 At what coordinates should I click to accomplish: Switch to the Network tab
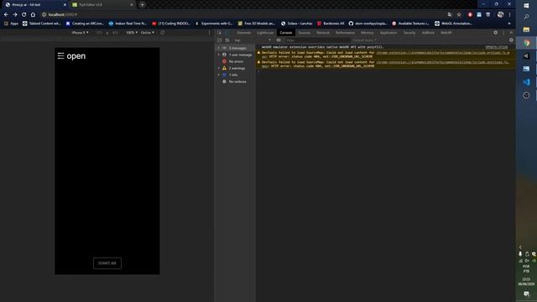322,33
